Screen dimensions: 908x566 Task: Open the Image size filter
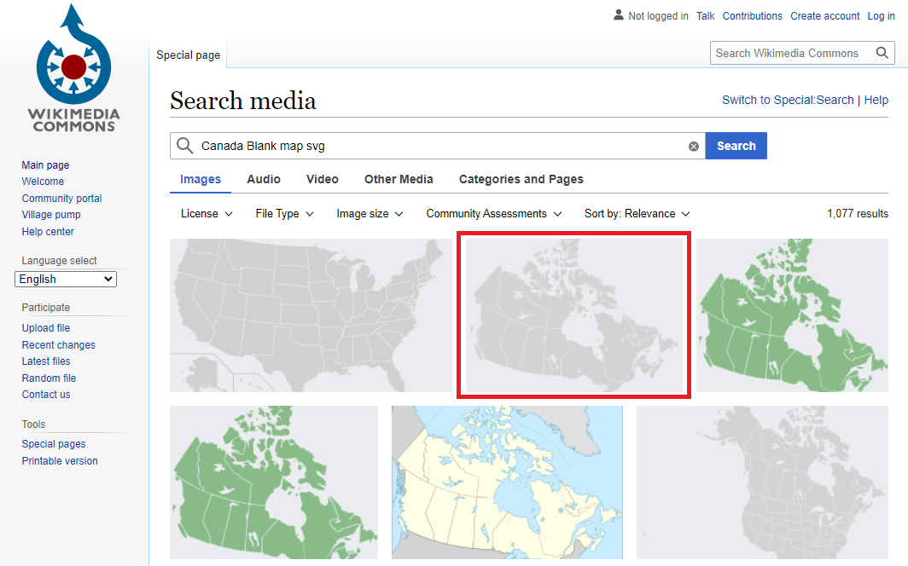coord(369,213)
